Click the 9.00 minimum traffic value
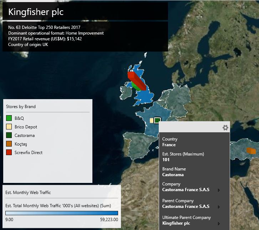Image resolution: width=259 pixels, height=230 pixels. pyautogui.click(x=9, y=219)
